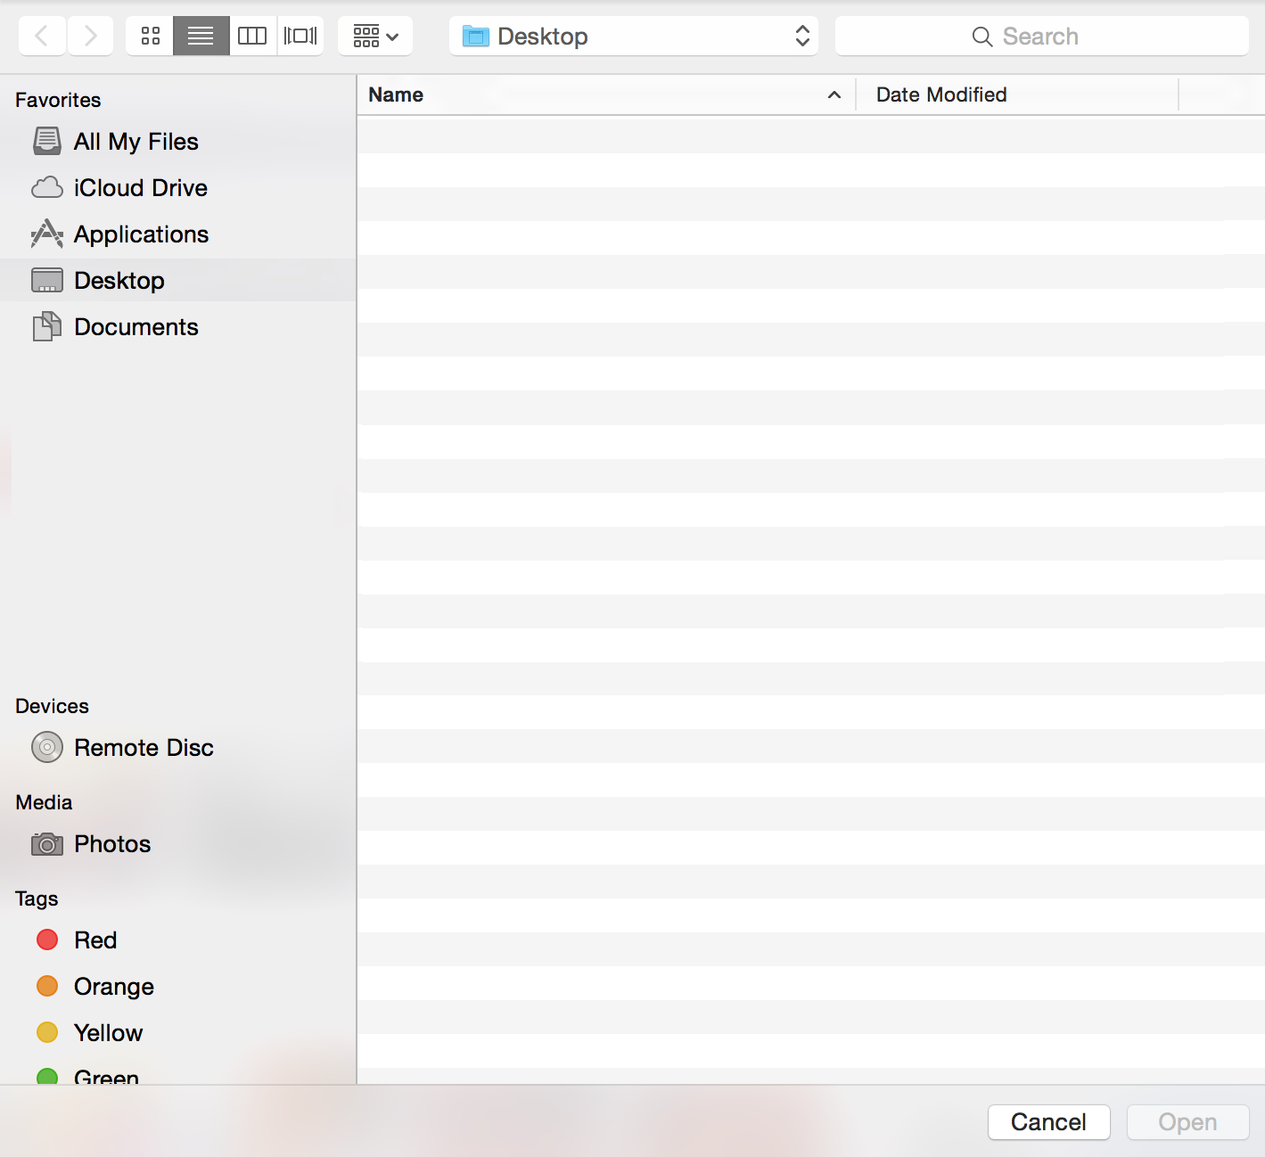Screen dimensions: 1265x1157
Task: Open All My Files in the sidebar
Action: pyautogui.click(x=136, y=142)
